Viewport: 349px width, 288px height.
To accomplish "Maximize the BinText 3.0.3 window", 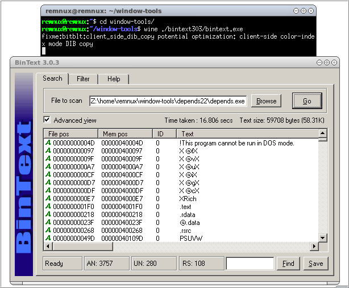I will pos(327,62).
